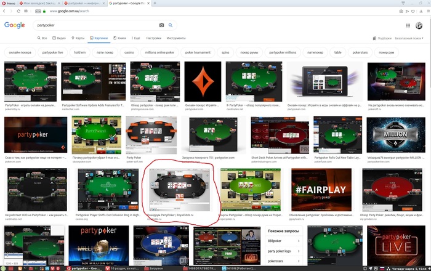Select the 'partypoker live' filter chip
This screenshot has height=271, width=431.
[52, 52]
